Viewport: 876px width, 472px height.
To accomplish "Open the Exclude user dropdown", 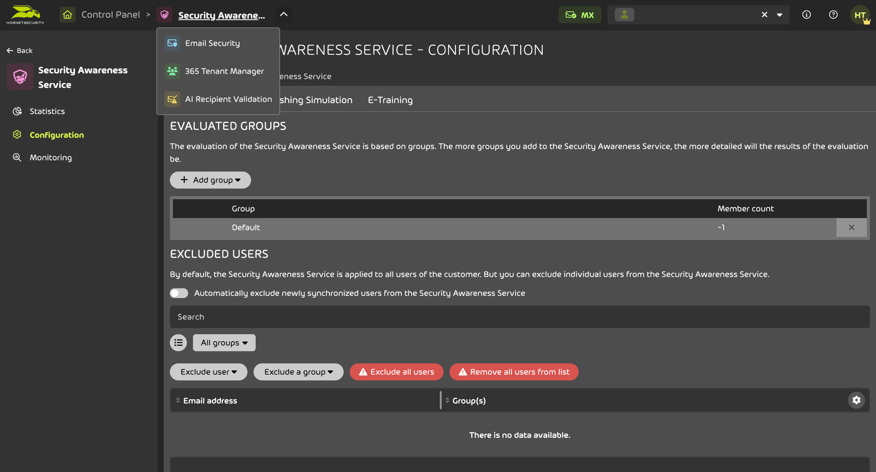I will tap(208, 372).
